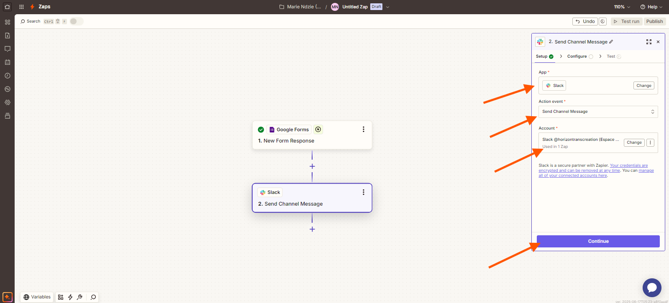
Task: Click the Publish button
Action: 654,21
